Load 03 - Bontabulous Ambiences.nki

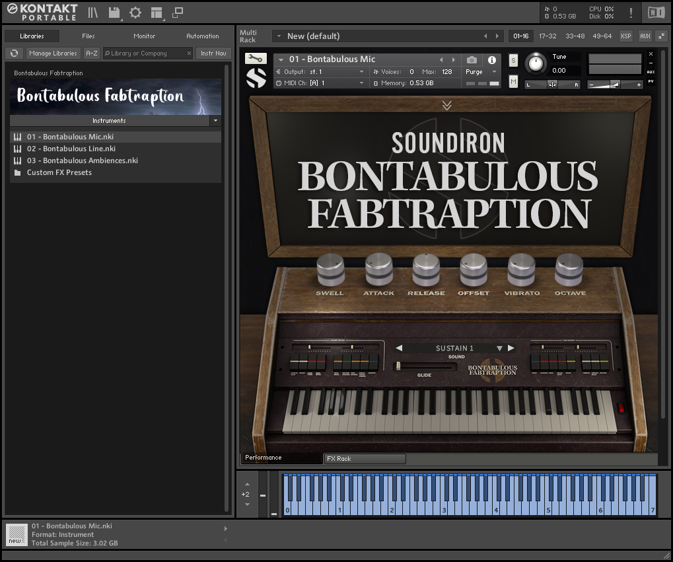[116, 160]
